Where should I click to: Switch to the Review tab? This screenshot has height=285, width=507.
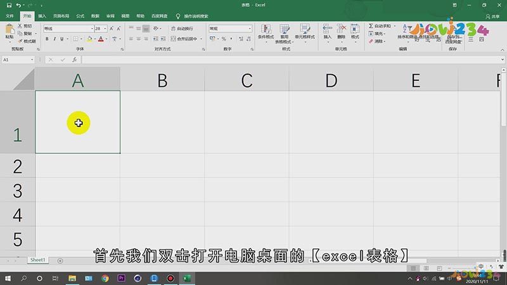pos(110,16)
